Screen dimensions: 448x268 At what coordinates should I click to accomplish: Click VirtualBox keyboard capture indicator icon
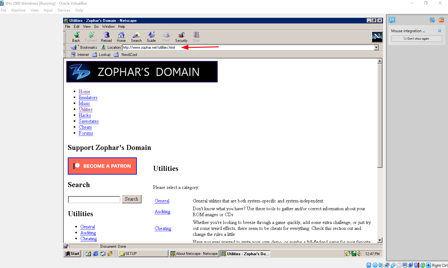click(429, 265)
